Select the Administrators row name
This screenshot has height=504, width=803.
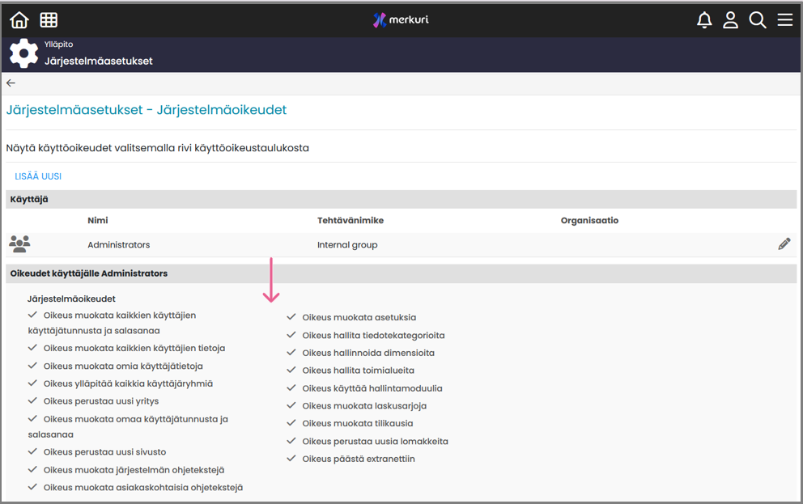tap(118, 244)
